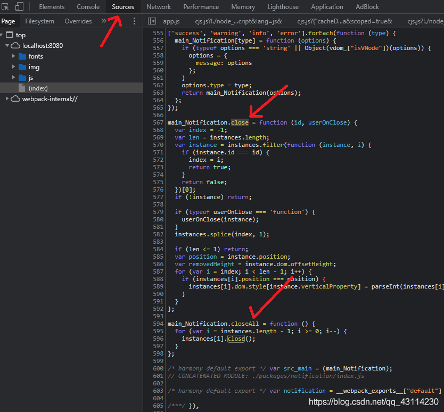Click the webpack-internal cloud icon
Screen dimensions: 444x412
click(x=15, y=99)
